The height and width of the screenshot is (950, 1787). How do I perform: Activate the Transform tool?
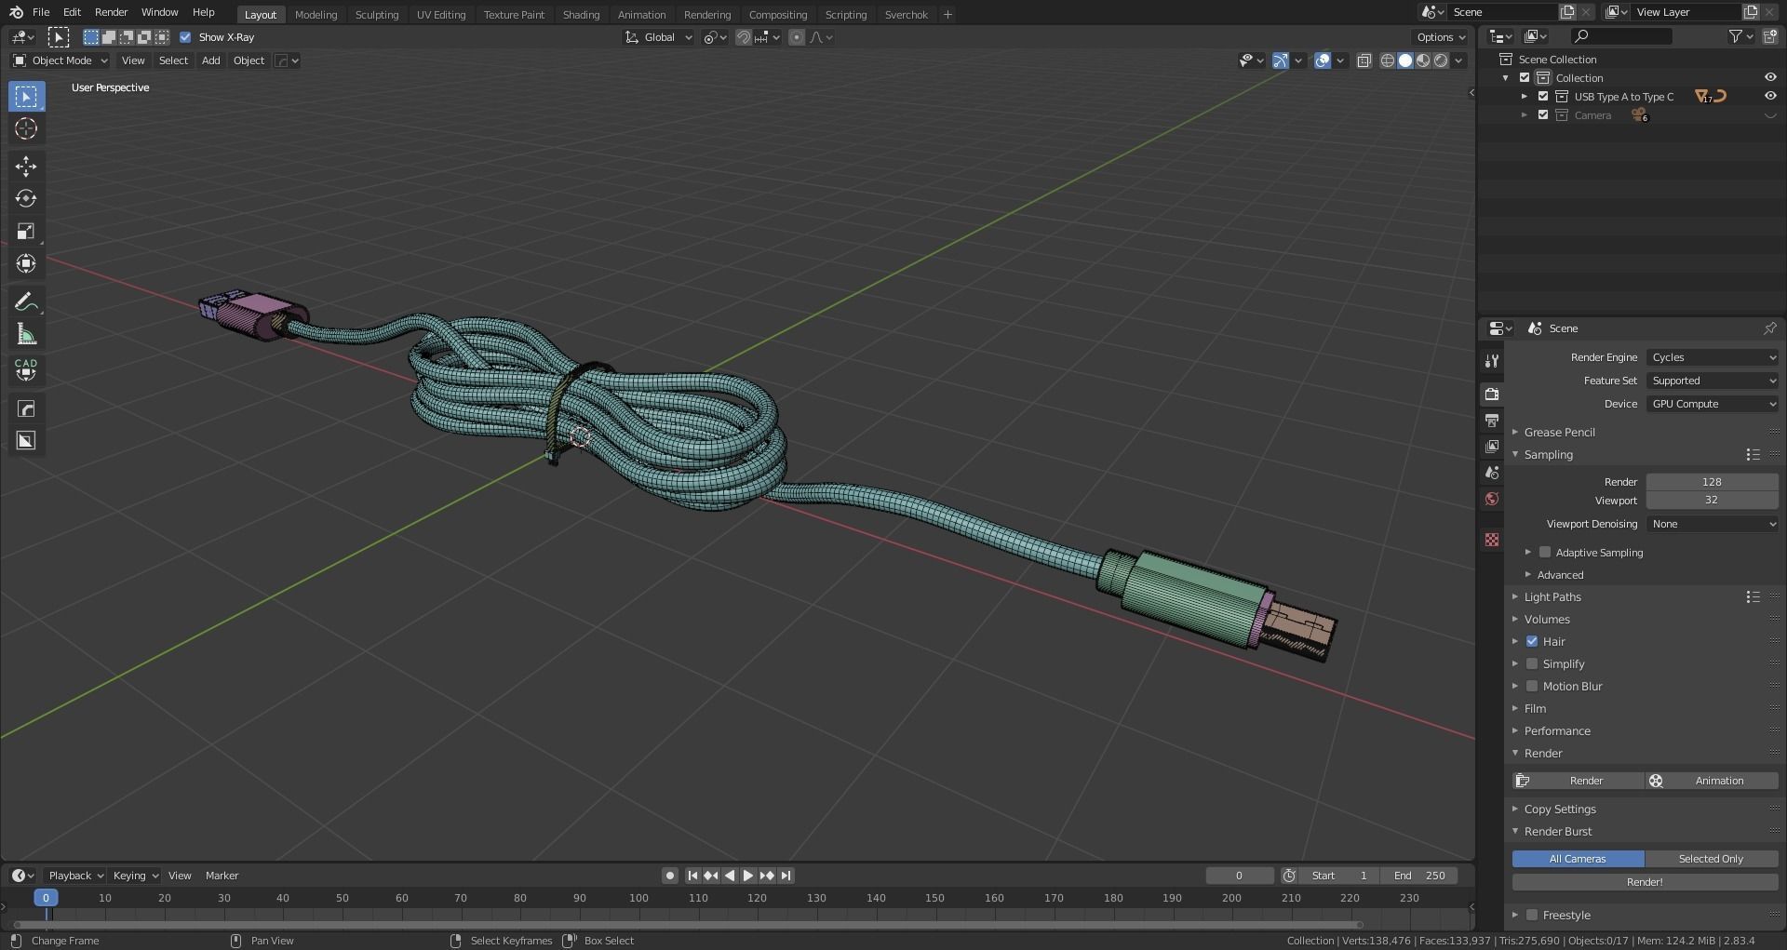(26, 263)
